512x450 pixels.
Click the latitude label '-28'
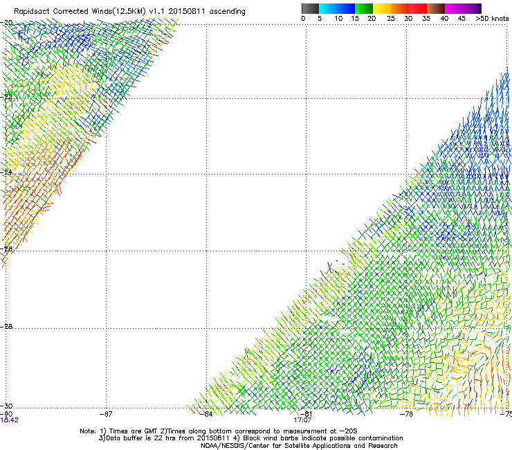pos(6,326)
